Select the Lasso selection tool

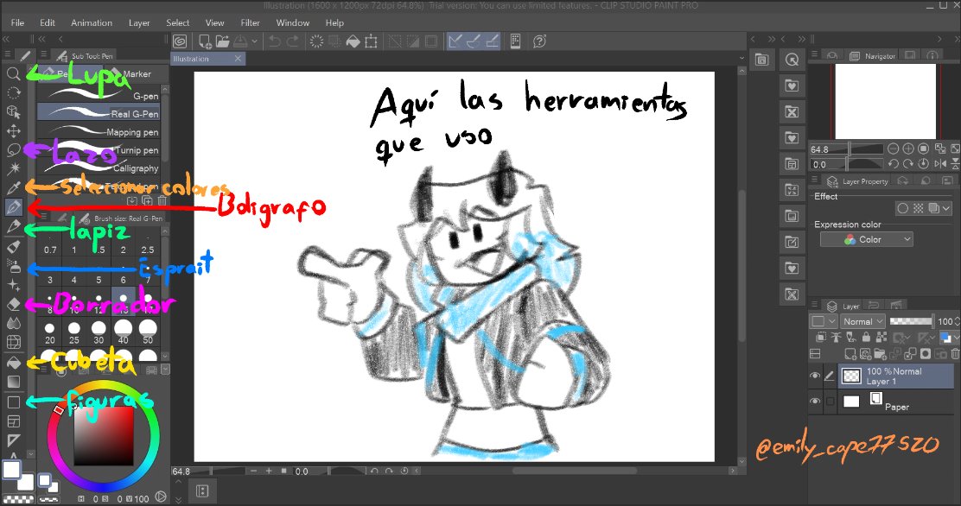[x=14, y=149]
